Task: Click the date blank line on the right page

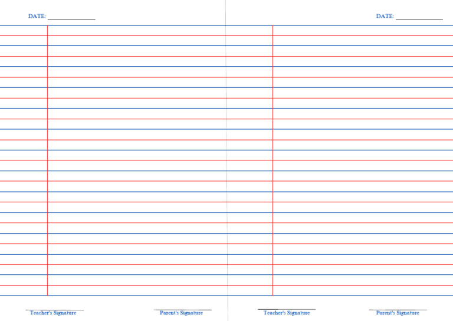Action: 419,19
